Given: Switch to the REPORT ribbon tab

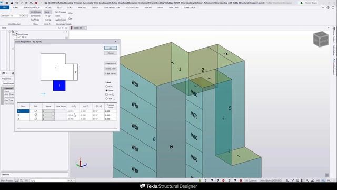Looking at the screenshot, I should click(148, 7).
